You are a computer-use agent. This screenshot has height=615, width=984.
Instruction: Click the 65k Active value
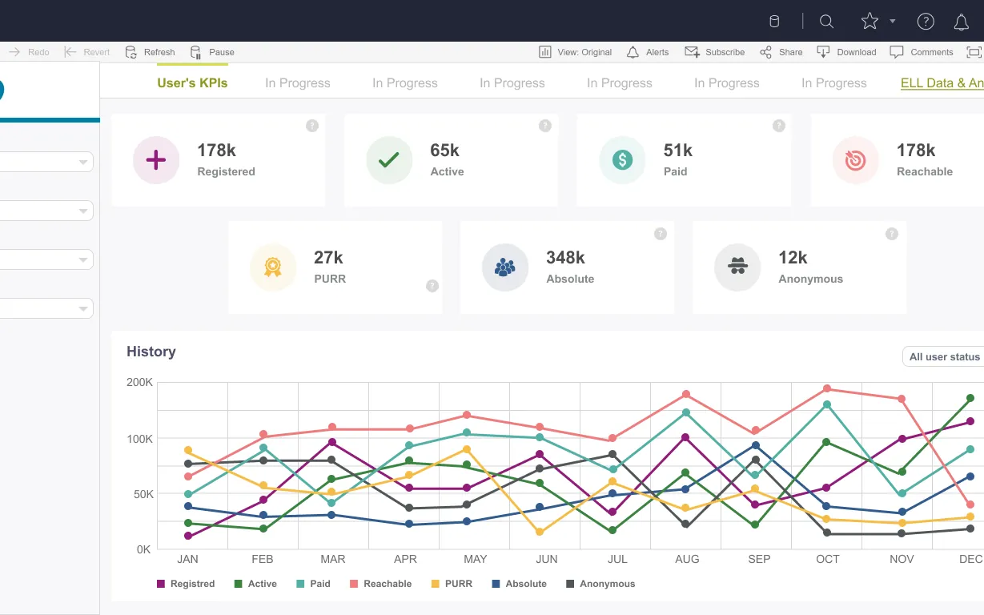coord(445,151)
